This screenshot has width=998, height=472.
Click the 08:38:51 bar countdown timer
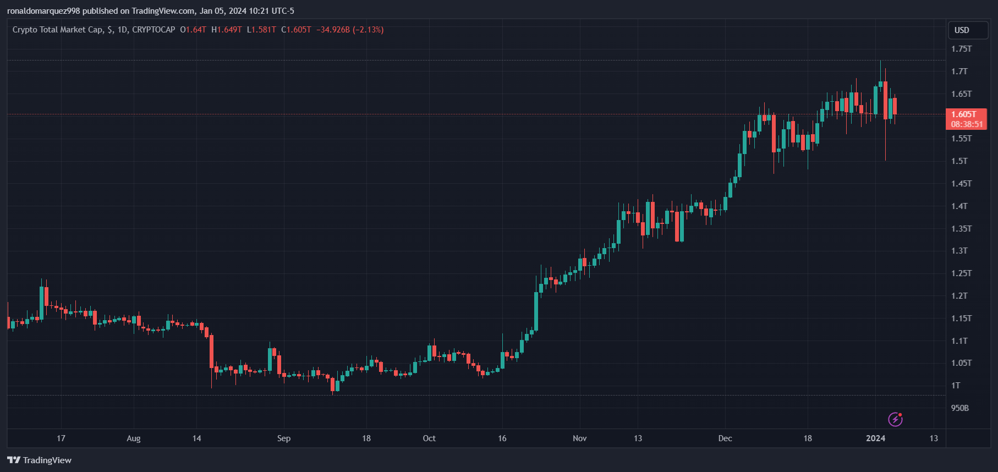click(967, 124)
